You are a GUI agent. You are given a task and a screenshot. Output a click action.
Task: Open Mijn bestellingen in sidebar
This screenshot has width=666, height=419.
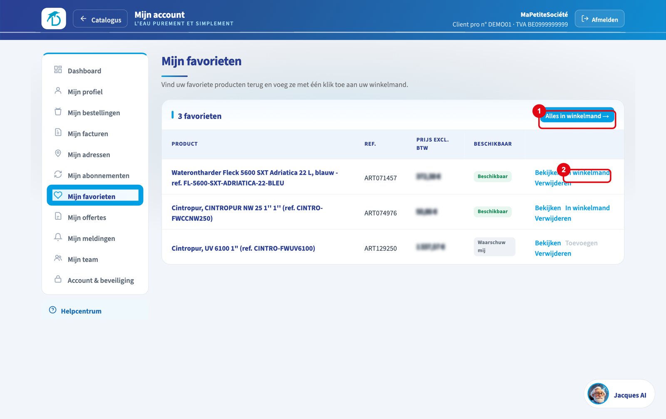tap(95, 113)
